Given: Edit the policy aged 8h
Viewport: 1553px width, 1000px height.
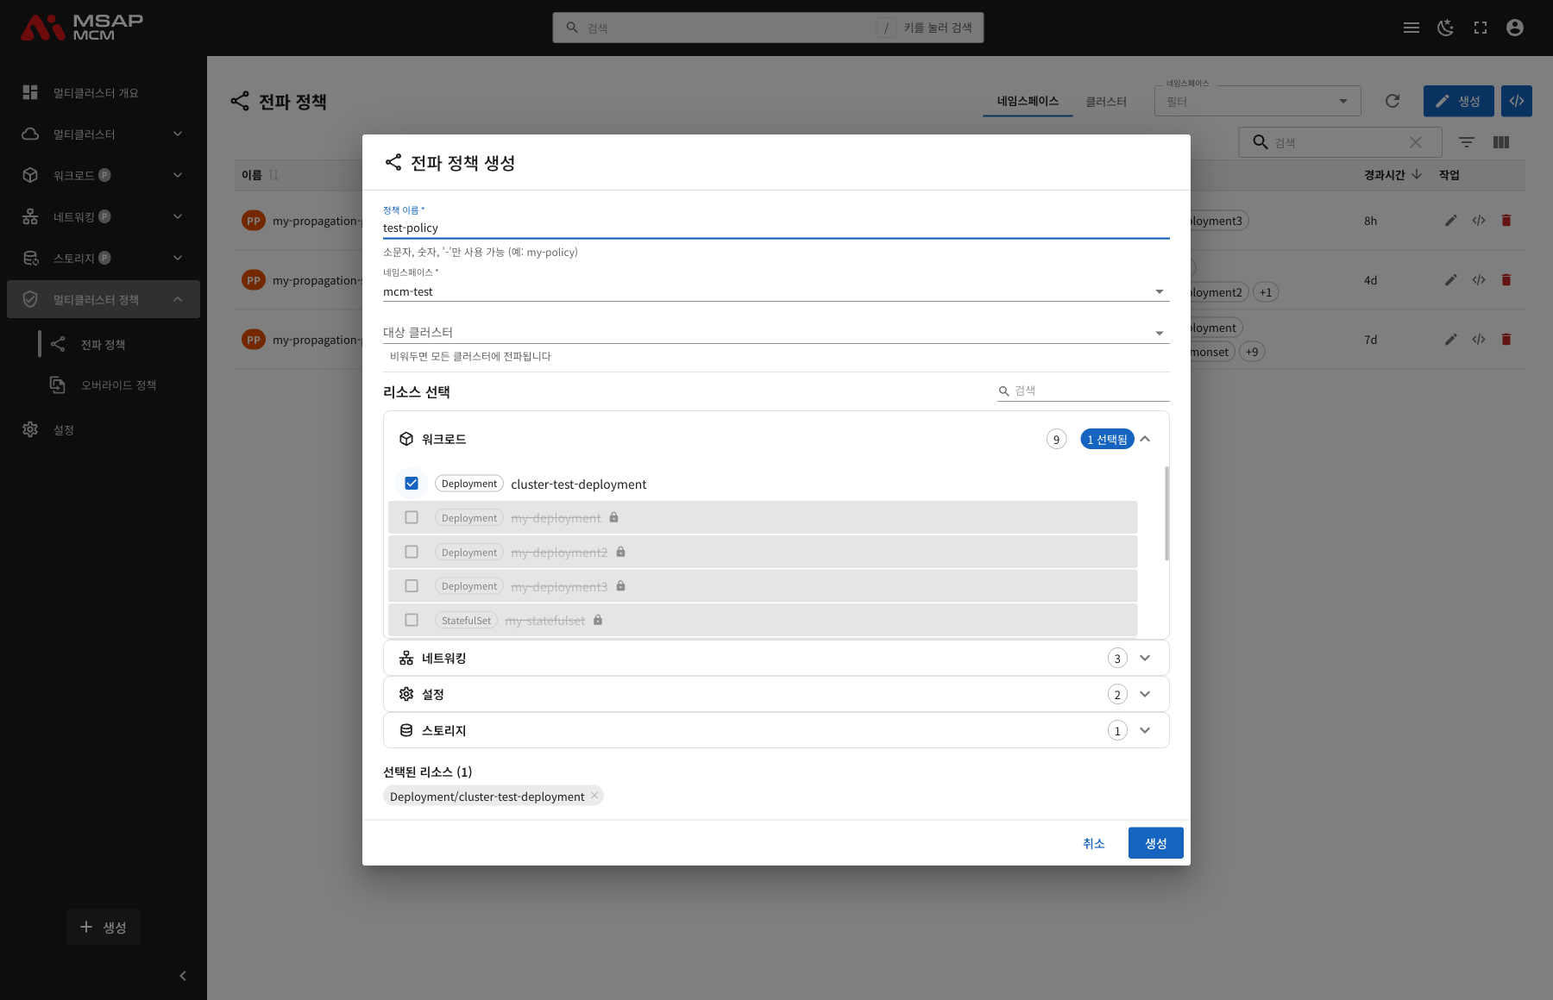Looking at the screenshot, I should (1451, 221).
